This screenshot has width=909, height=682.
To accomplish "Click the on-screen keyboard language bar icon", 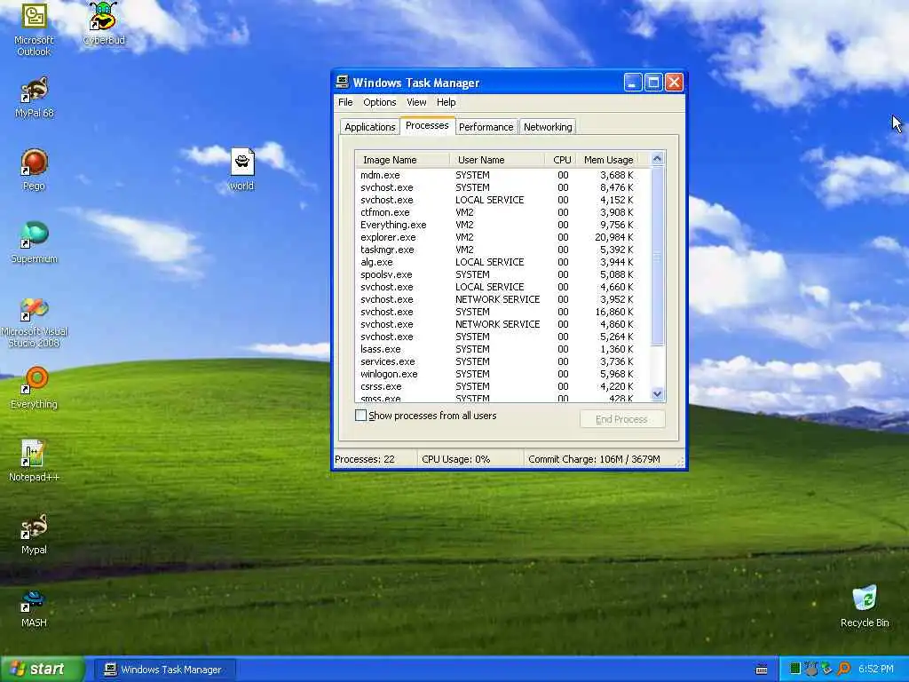I will [x=762, y=670].
